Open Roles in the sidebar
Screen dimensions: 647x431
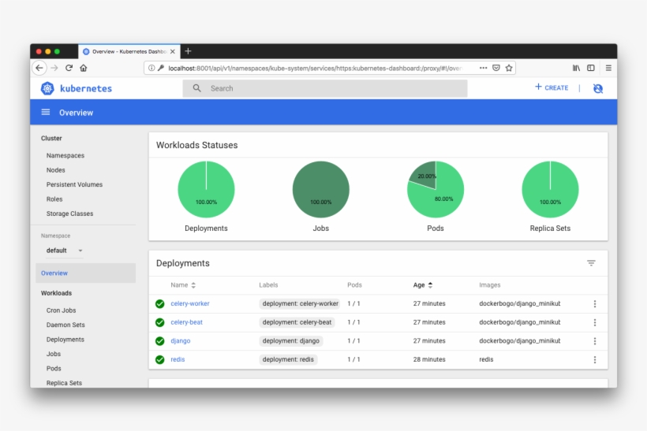click(x=54, y=199)
